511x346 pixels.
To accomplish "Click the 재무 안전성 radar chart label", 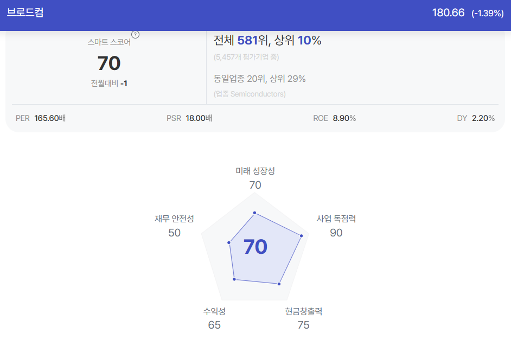I will (x=174, y=219).
